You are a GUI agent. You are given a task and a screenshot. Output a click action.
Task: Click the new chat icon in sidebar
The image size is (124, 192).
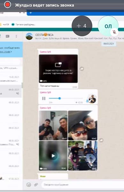point(7,36)
